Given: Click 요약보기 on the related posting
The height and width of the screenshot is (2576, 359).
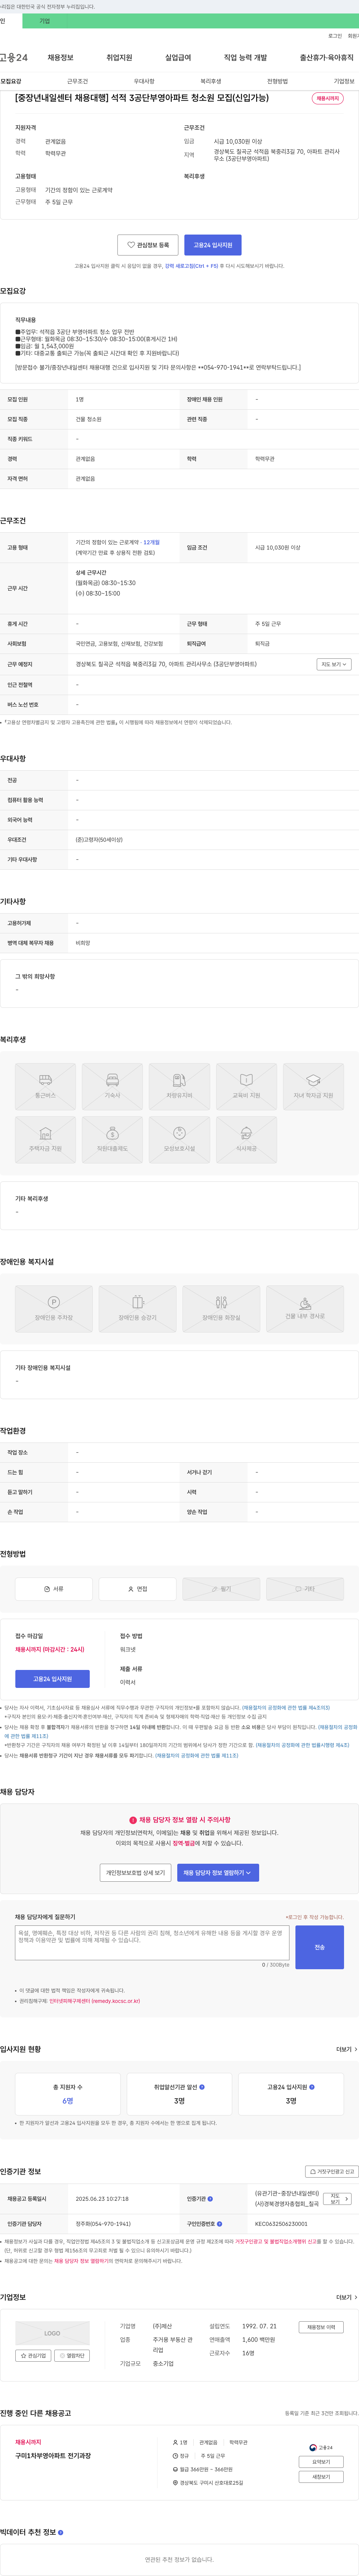Looking at the screenshot, I should 321,2462.
